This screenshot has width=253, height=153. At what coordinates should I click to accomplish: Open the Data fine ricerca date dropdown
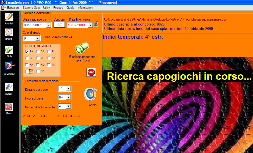91,25
